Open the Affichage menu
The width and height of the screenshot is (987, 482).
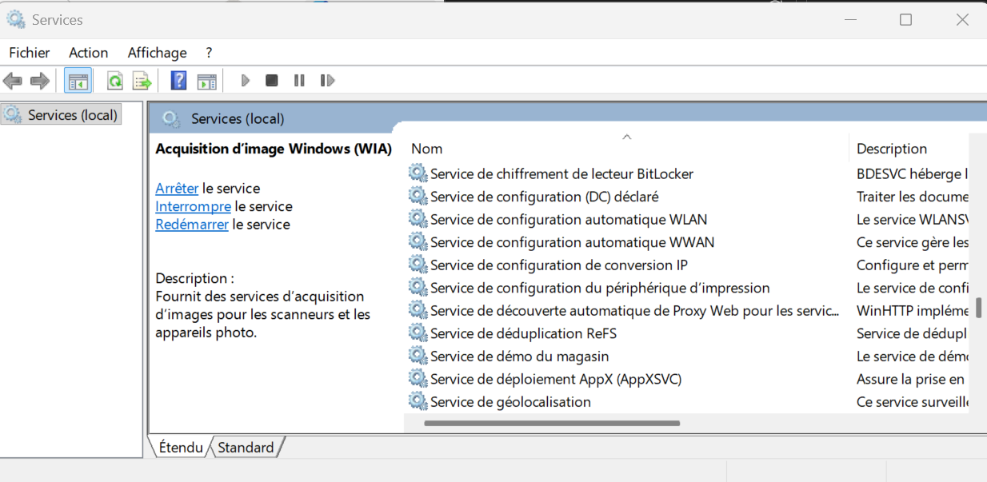[x=157, y=53]
